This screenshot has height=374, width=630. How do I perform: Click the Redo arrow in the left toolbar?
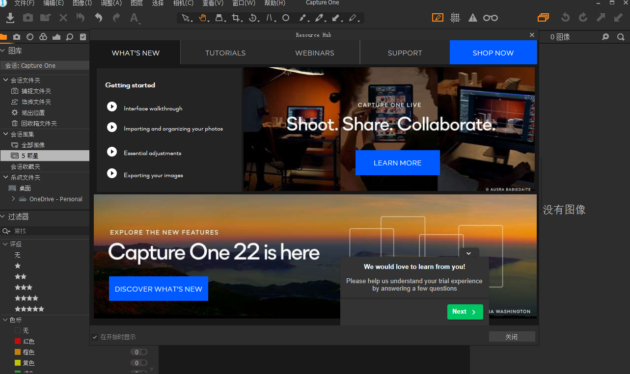click(116, 18)
